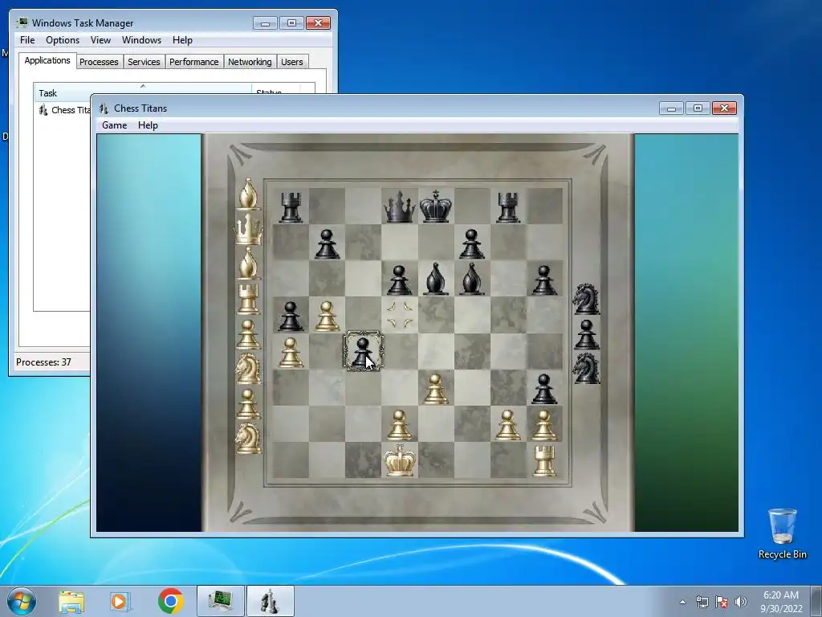Switch to the Applications tab
The image size is (822, 617).
pyautogui.click(x=47, y=60)
